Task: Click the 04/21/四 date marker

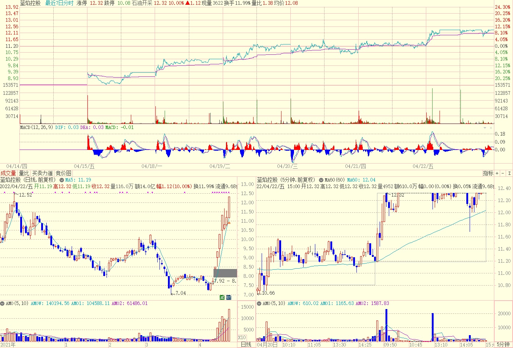Action: (355, 166)
